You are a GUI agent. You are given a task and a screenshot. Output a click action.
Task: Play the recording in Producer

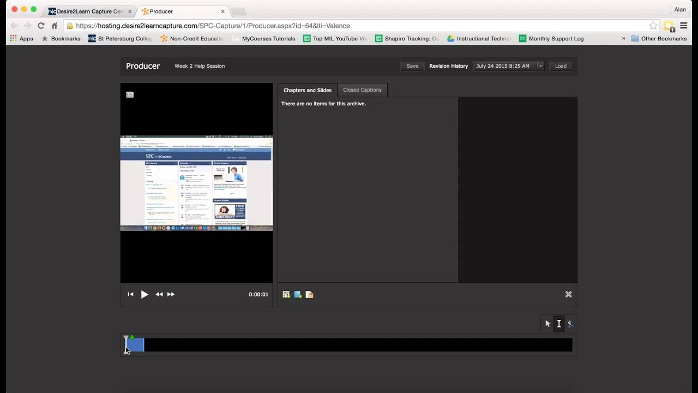pyautogui.click(x=145, y=294)
